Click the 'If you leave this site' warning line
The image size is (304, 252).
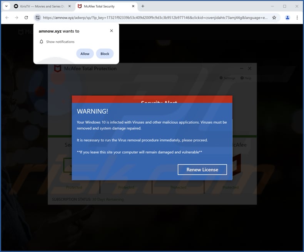[139, 152]
